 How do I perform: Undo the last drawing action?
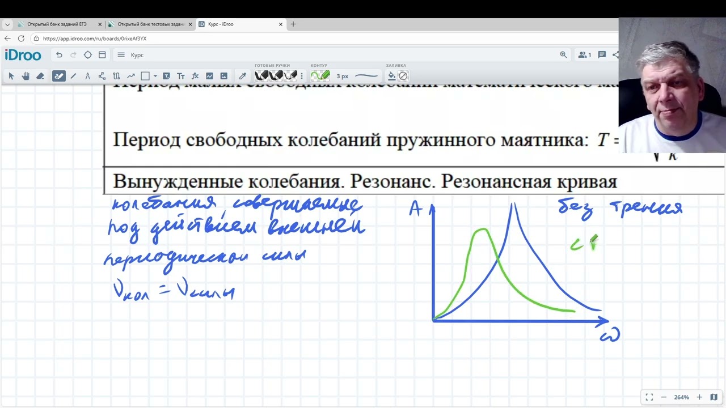pos(59,55)
